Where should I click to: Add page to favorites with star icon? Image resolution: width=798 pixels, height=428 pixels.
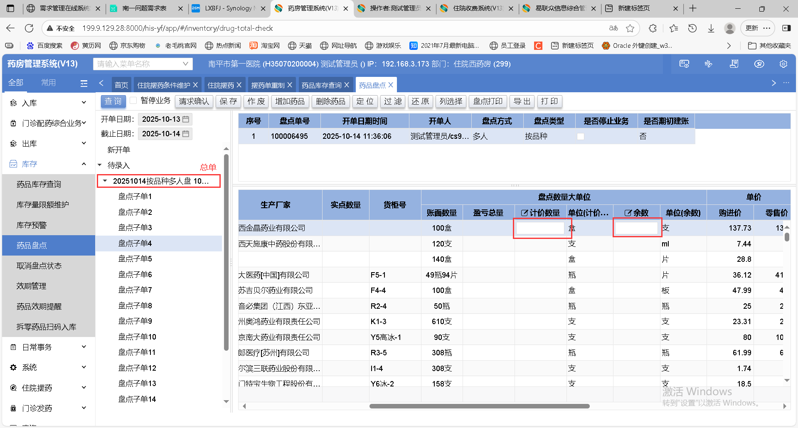pyautogui.click(x=630, y=28)
